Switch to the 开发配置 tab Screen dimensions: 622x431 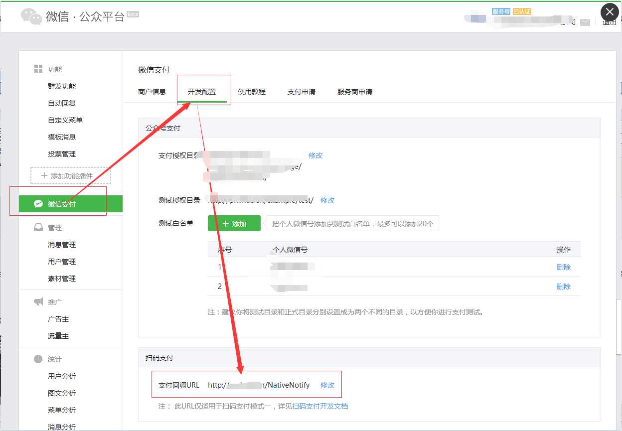[202, 92]
